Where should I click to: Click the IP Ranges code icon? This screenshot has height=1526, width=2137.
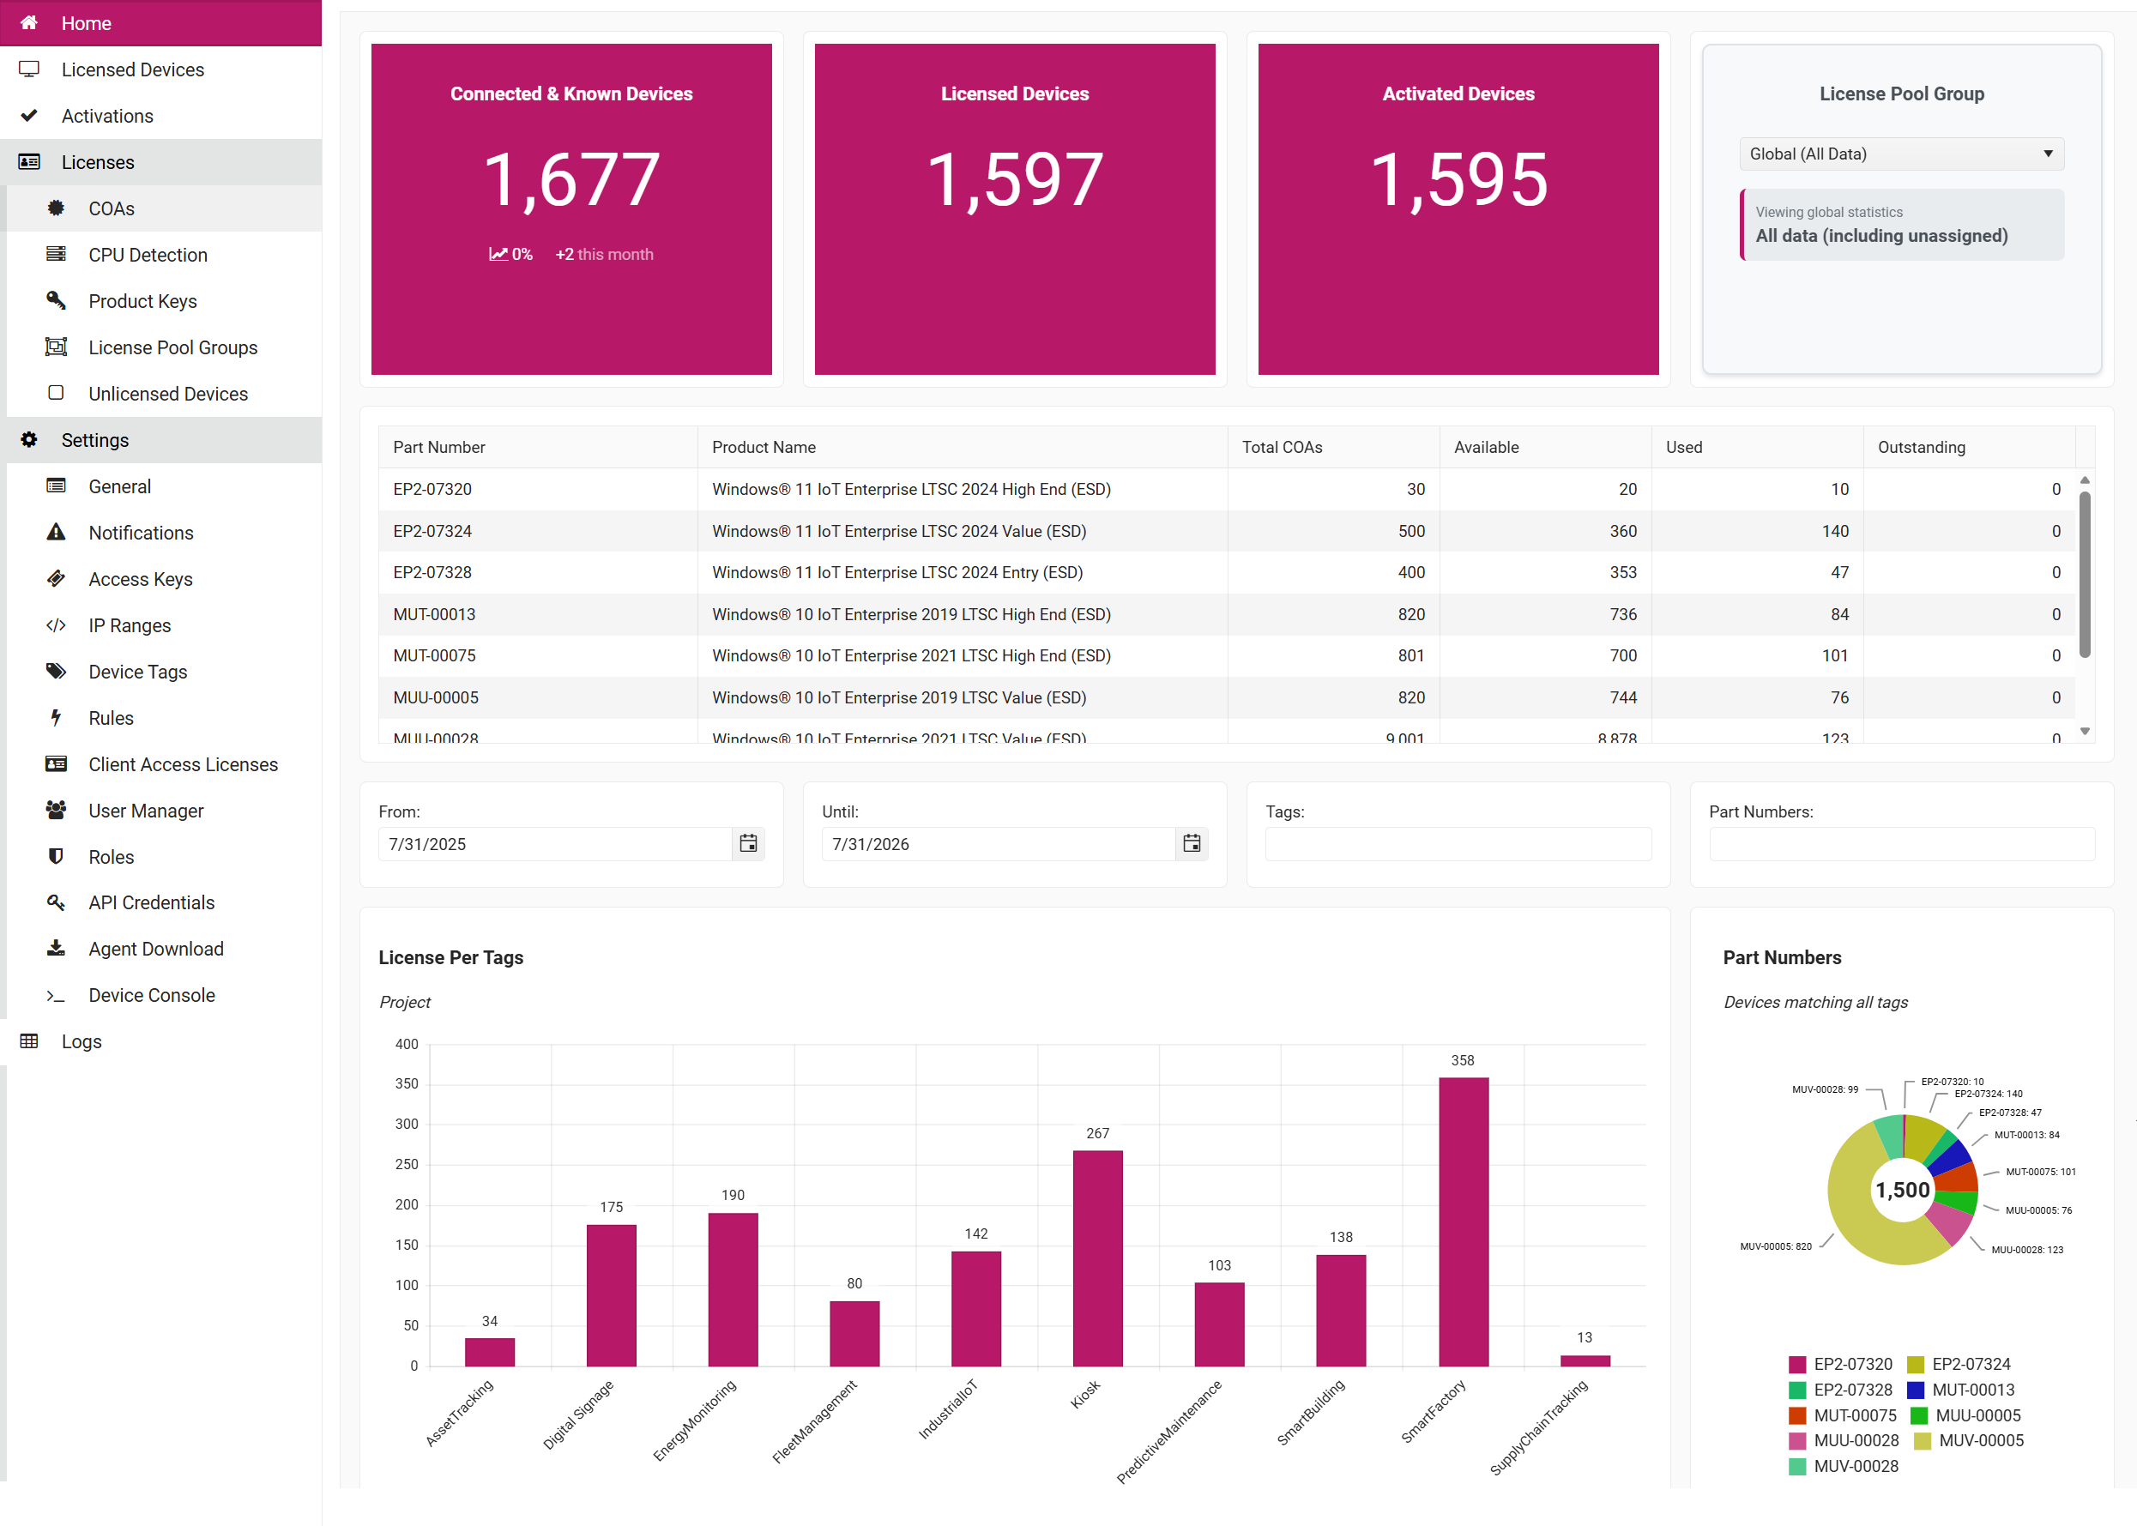coord(57,624)
